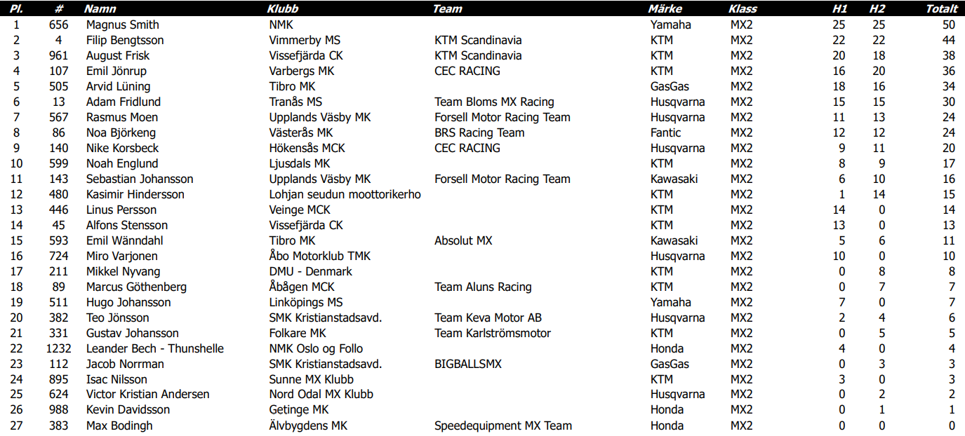
Task: Click the Team column header
Action: click(447, 9)
